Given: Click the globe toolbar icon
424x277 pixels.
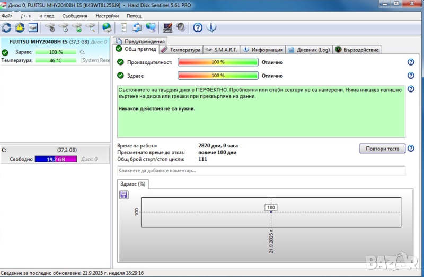Looking at the screenshot, I should (107, 27).
